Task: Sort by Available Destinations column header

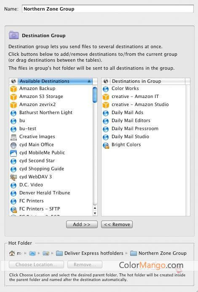Action: tap(55, 81)
